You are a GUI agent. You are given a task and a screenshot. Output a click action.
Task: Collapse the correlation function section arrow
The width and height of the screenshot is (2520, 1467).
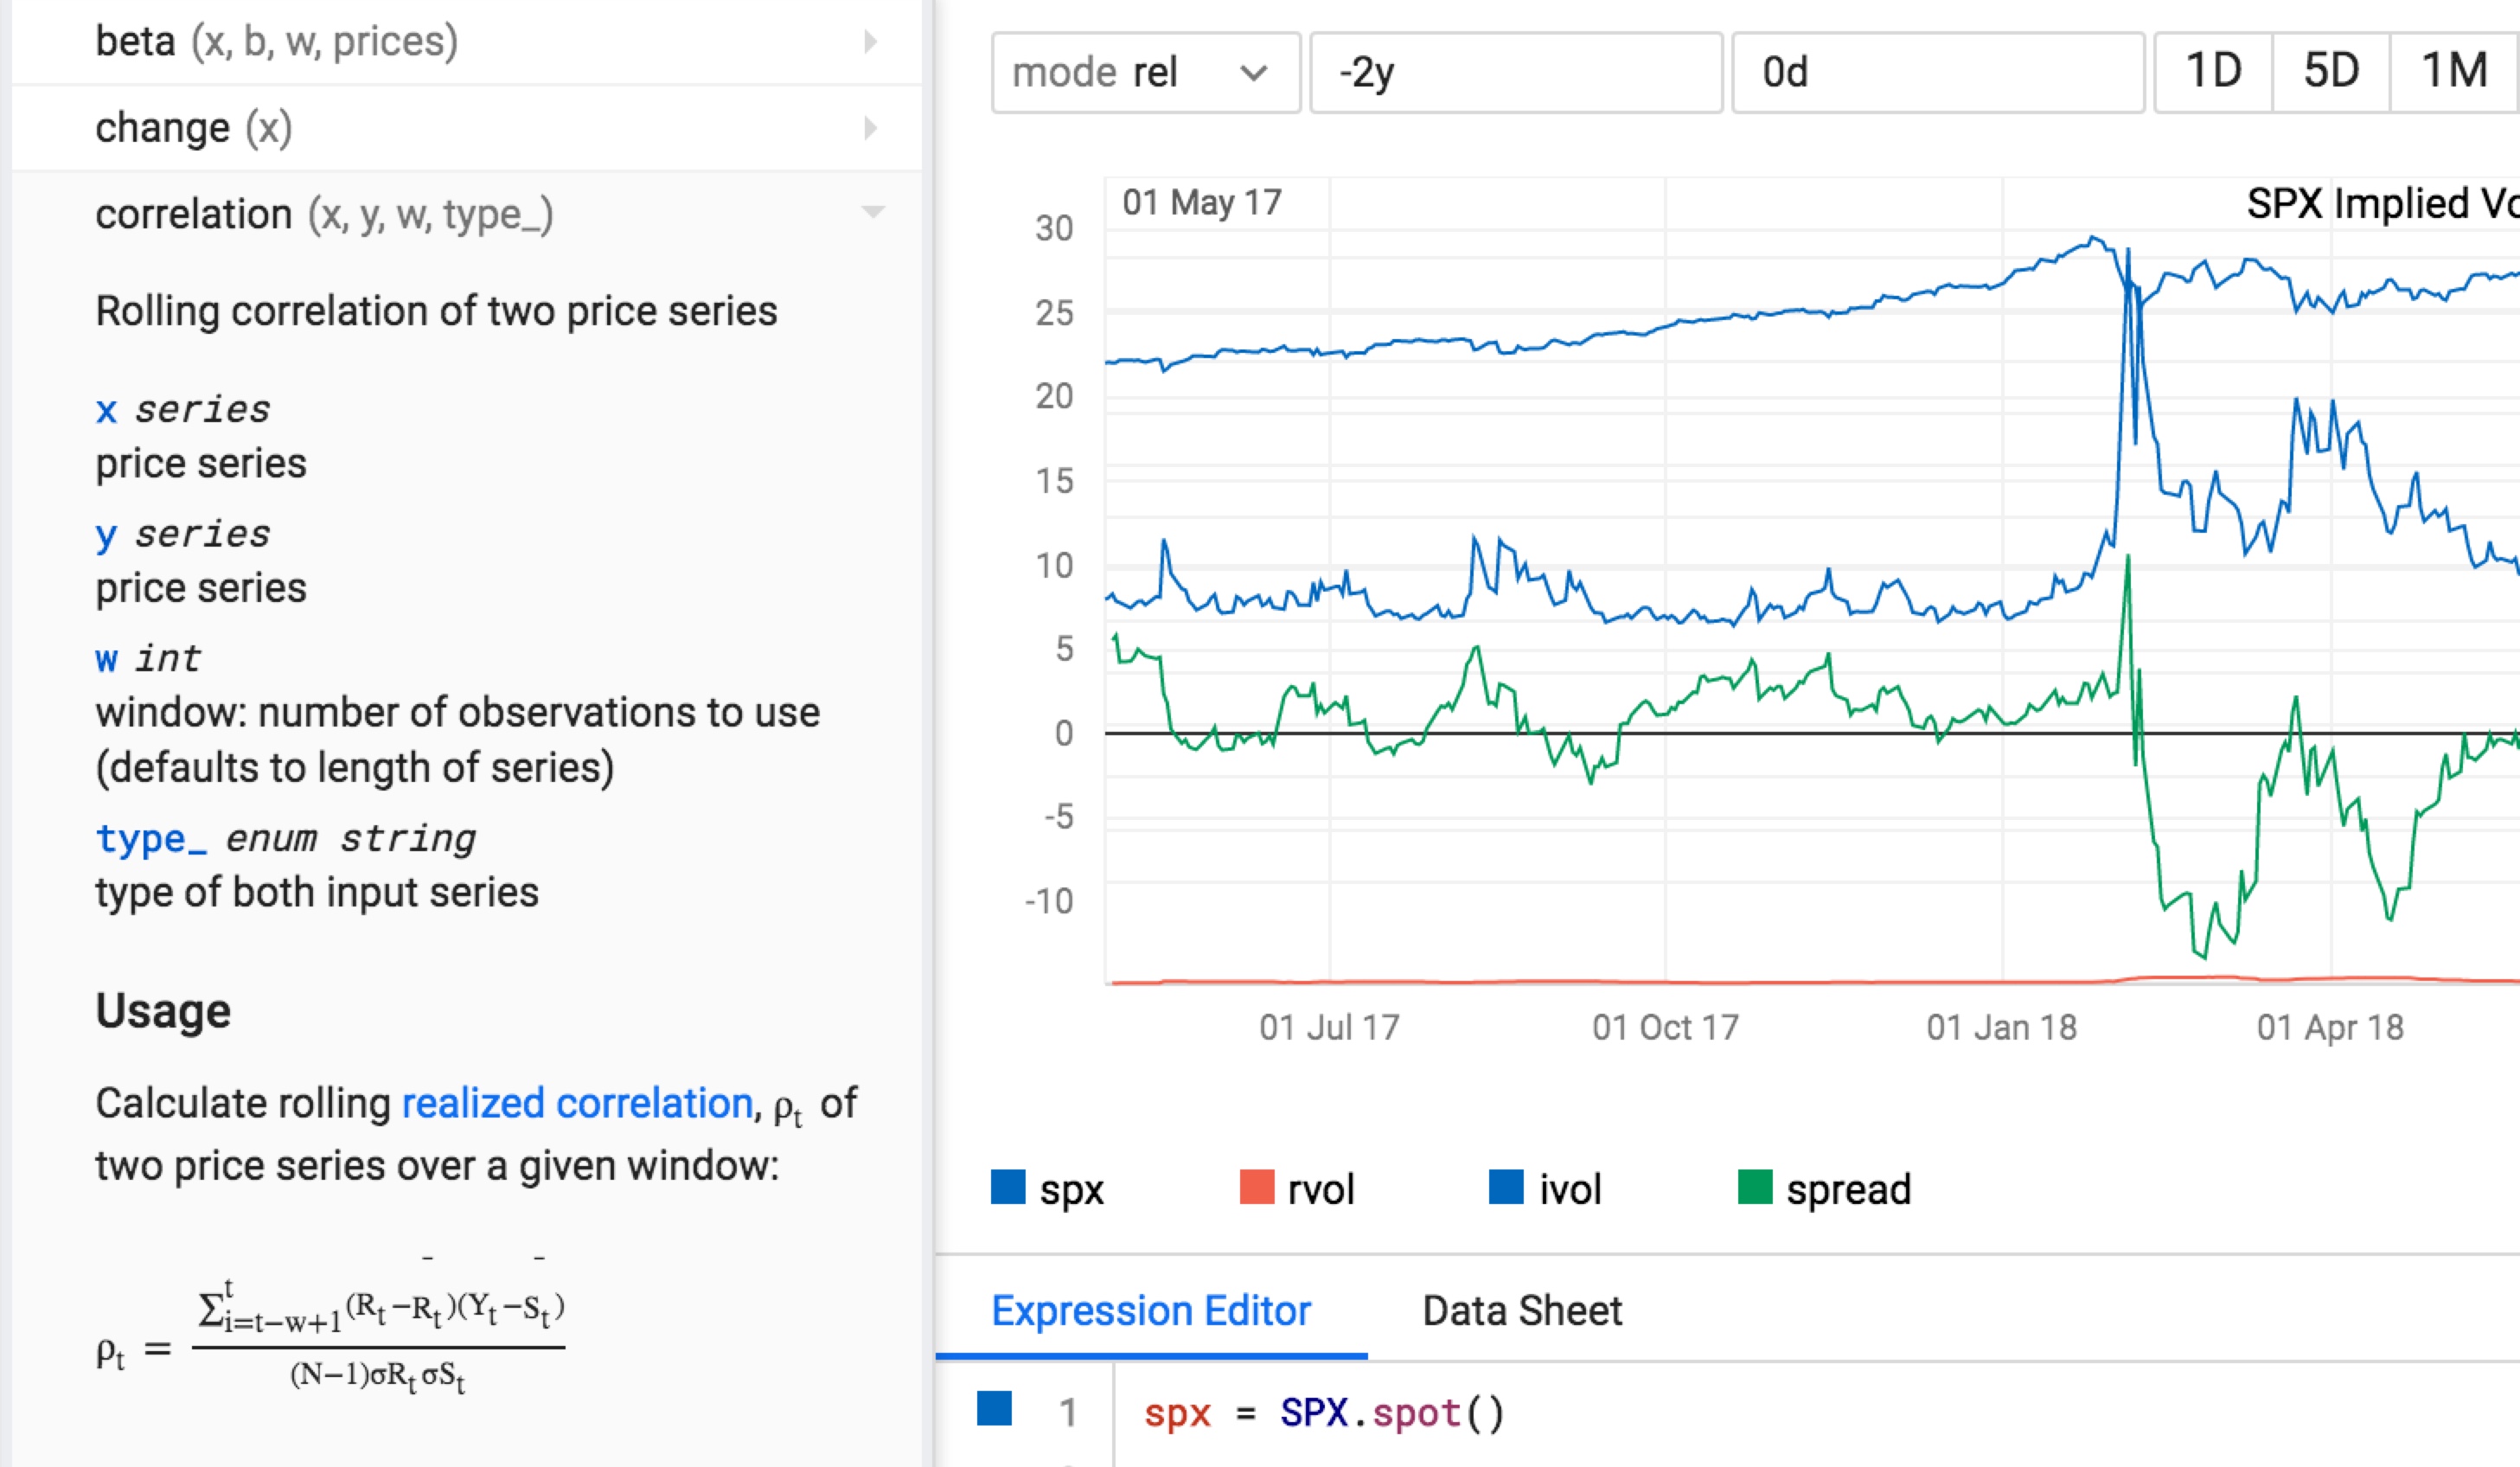[872, 212]
